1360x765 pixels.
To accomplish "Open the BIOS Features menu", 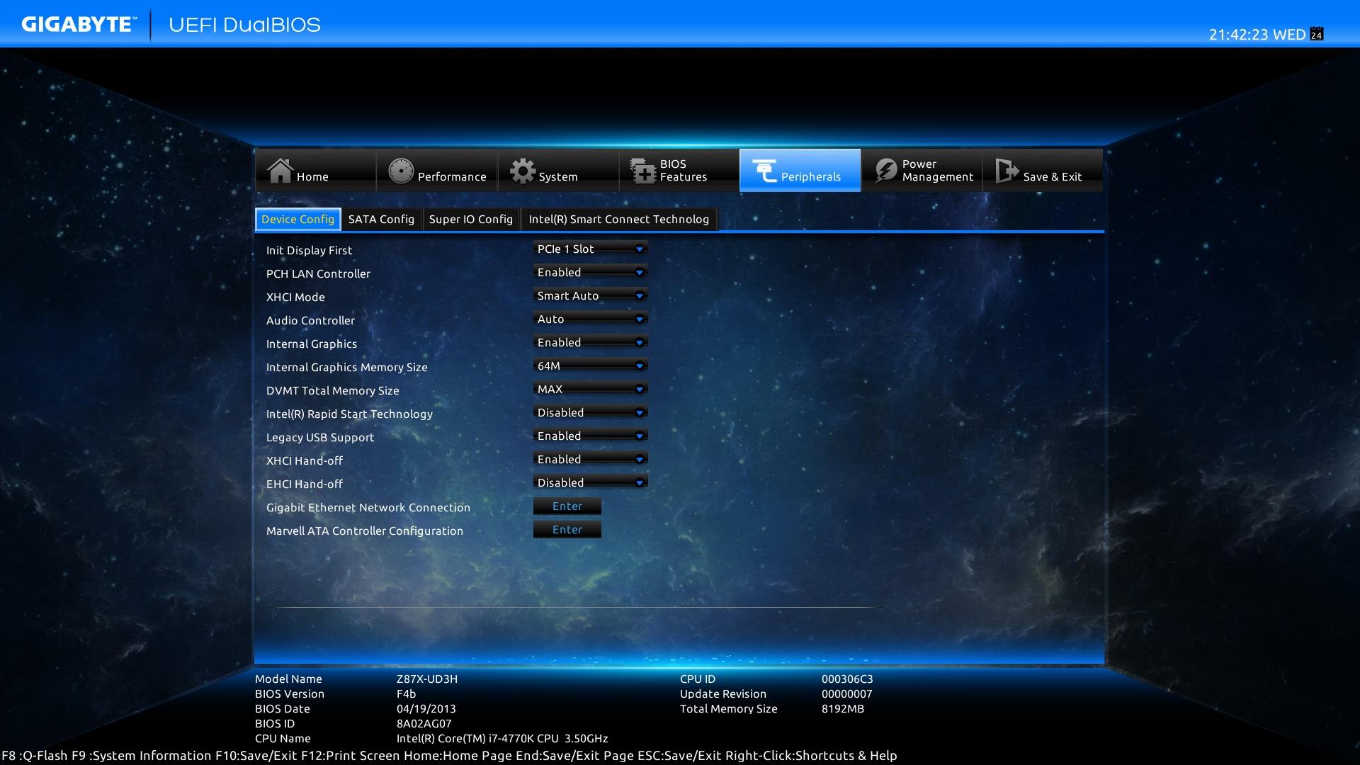I will [x=679, y=171].
